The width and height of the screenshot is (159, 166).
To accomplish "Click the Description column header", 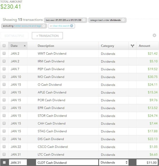I will 46,46.
